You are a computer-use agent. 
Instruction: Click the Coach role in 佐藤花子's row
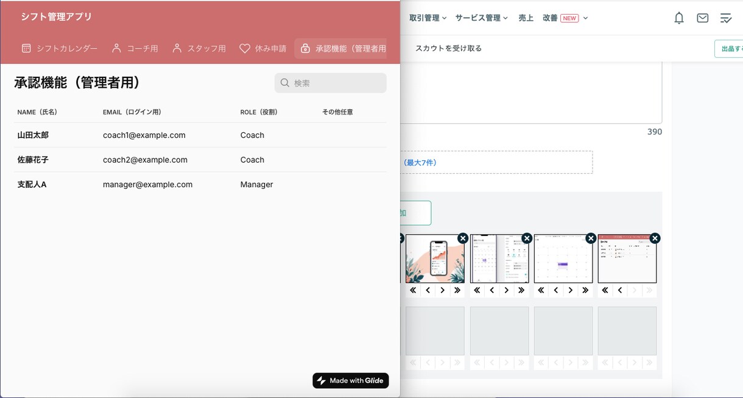click(x=252, y=160)
